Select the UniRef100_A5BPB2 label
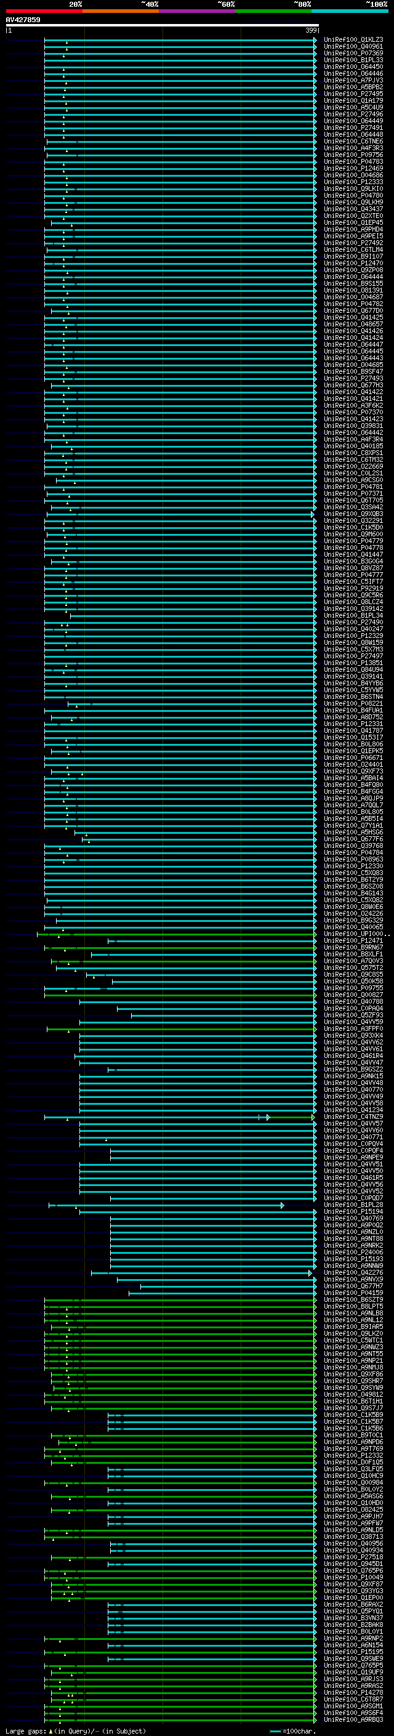 coord(353,87)
